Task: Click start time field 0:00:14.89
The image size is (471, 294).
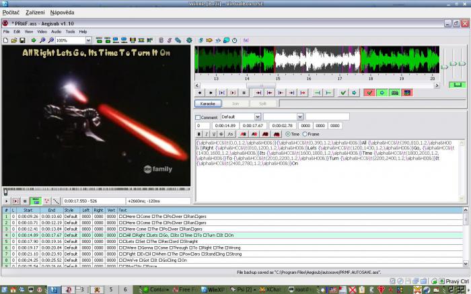Action: click(x=225, y=126)
